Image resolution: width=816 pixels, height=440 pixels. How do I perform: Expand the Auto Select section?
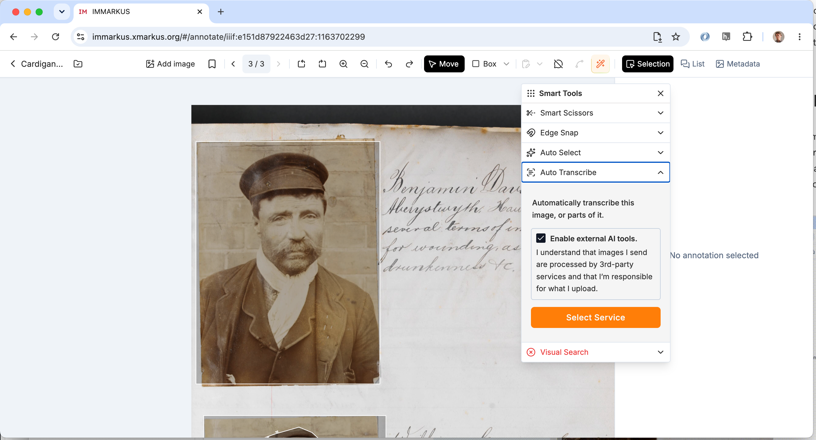coord(595,153)
